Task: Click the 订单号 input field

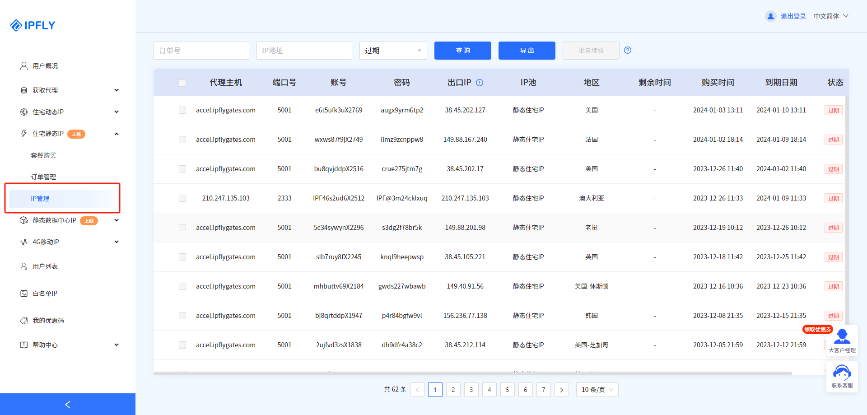Action: (x=201, y=51)
